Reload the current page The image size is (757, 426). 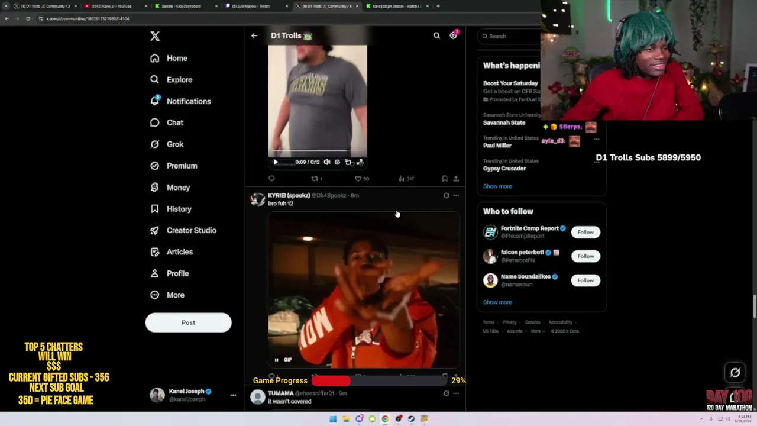(x=28, y=18)
